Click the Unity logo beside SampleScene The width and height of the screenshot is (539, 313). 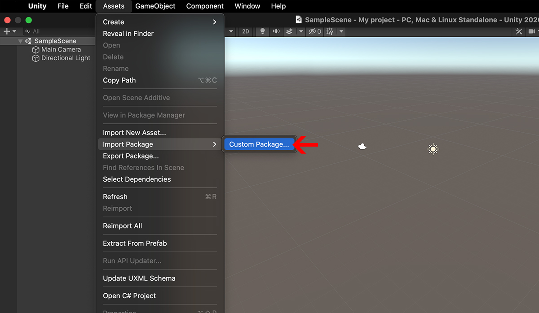[x=28, y=41]
